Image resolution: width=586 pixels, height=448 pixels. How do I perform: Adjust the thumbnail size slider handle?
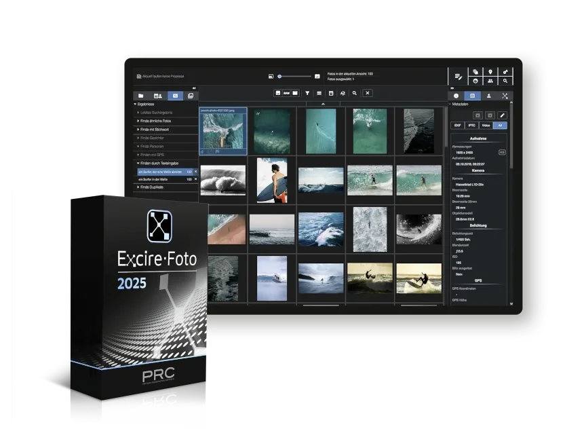pos(279,76)
